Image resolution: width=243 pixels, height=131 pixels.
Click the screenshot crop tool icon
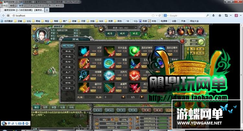[x=226, y=16]
